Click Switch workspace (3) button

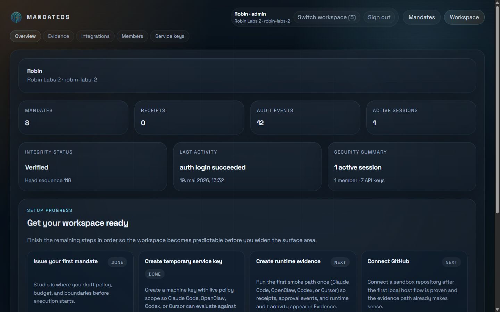point(327,17)
